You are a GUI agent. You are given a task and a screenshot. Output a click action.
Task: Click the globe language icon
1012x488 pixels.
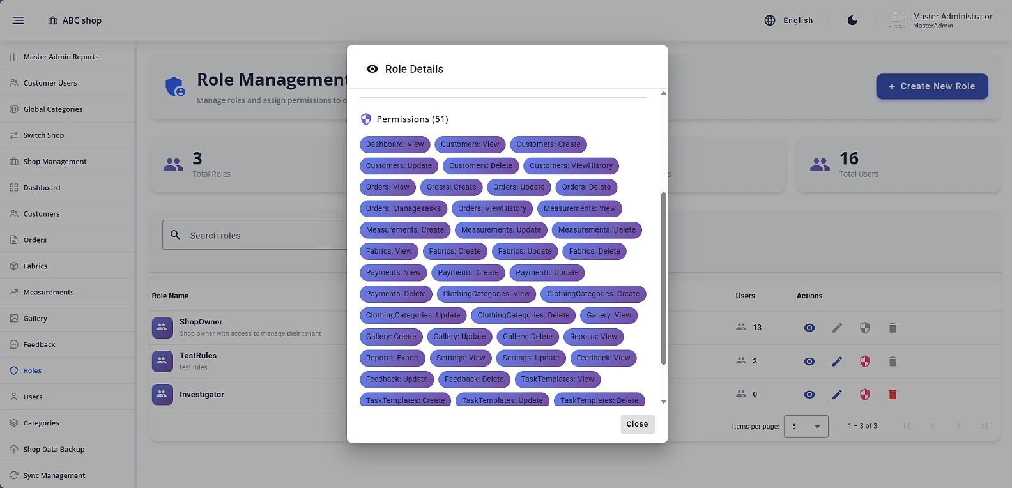[770, 20]
